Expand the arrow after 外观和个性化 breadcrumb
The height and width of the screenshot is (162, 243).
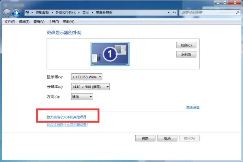click(79, 13)
